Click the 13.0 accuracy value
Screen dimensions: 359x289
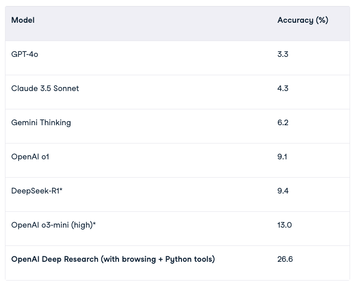tap(285, 225)
